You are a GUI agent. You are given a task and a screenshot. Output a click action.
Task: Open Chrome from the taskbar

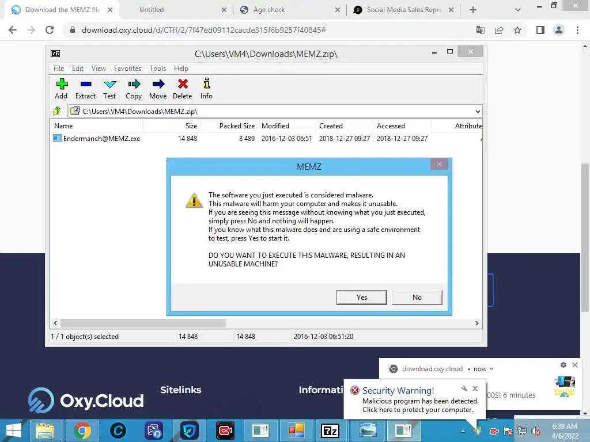[x=82, y=430]
